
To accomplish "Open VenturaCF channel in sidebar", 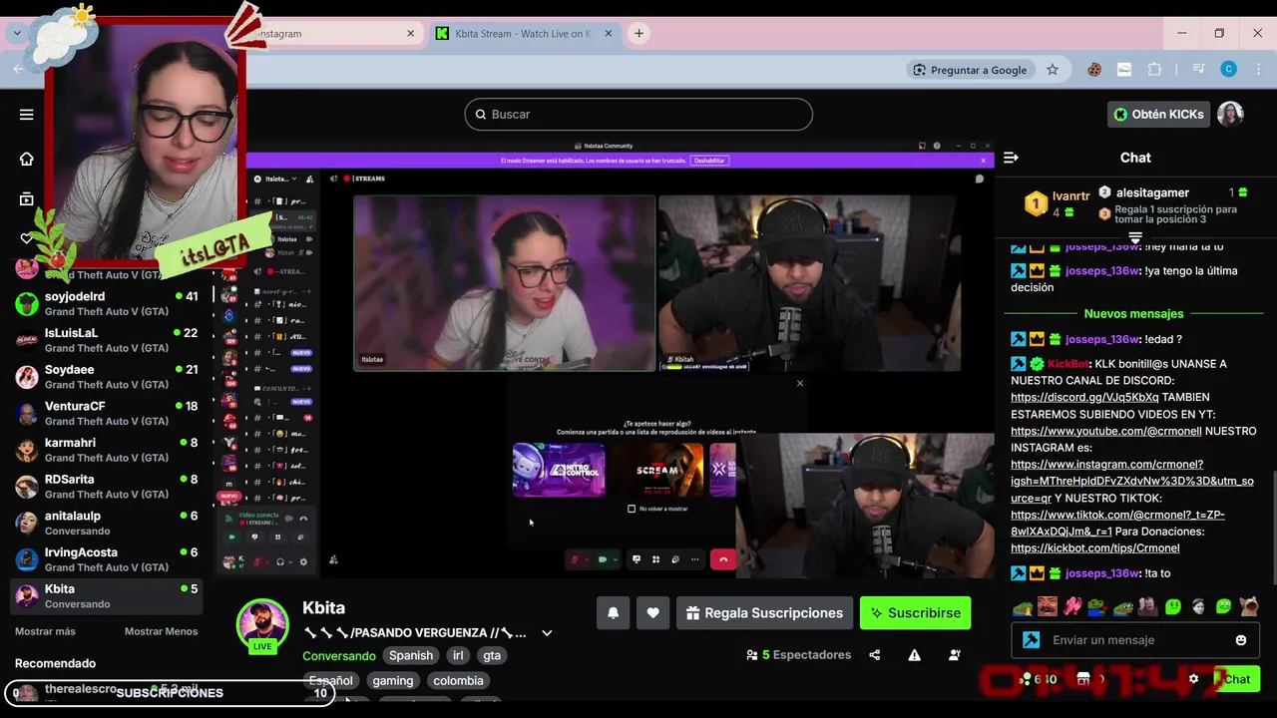I will (x=107, y=414).
